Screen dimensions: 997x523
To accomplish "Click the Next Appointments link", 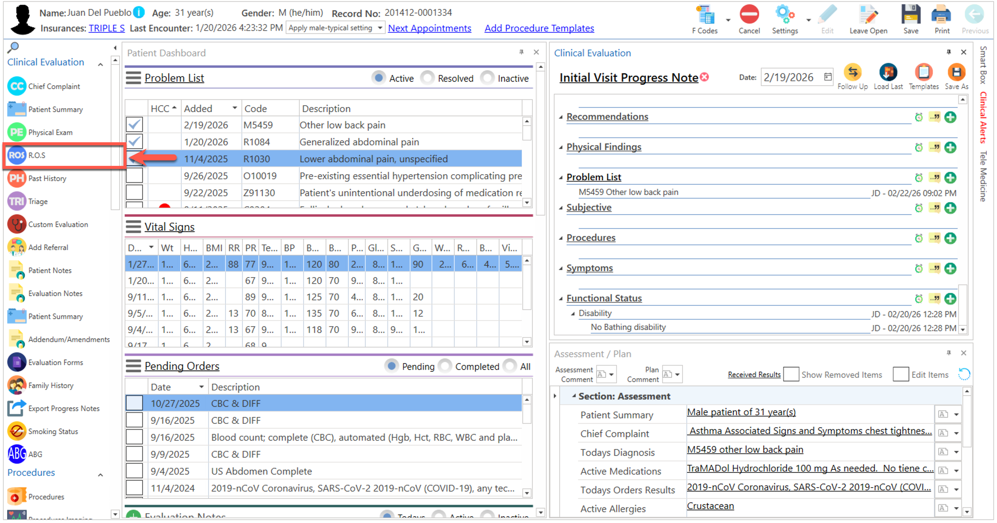I will [429, 28].
